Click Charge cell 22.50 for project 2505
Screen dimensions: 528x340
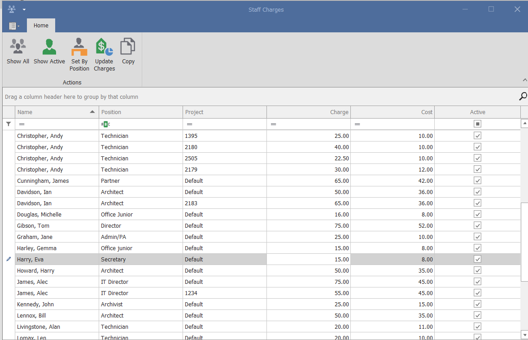[x=309, y=158]
